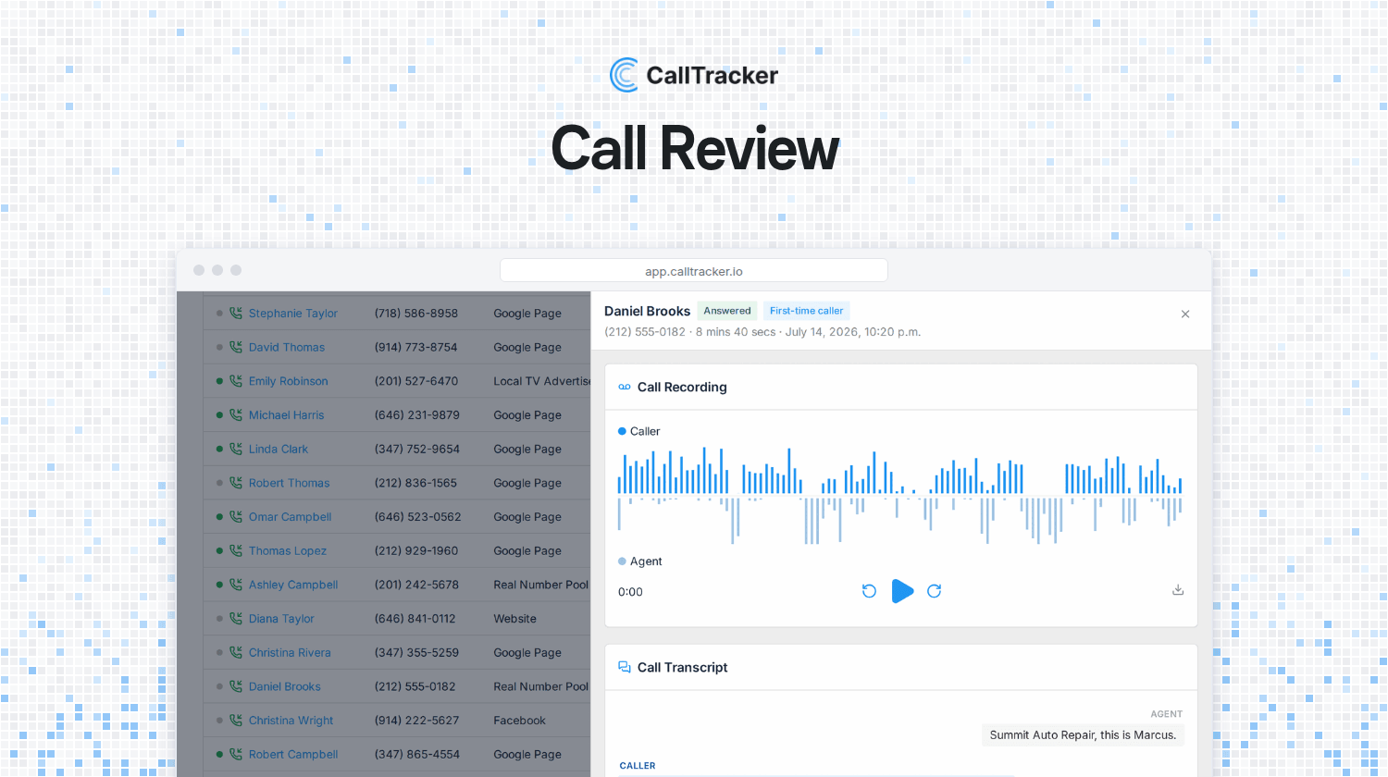View Thomas Lopez call details
The height and width of the screenshot is (777, 1388).
[x=288, y=551]
